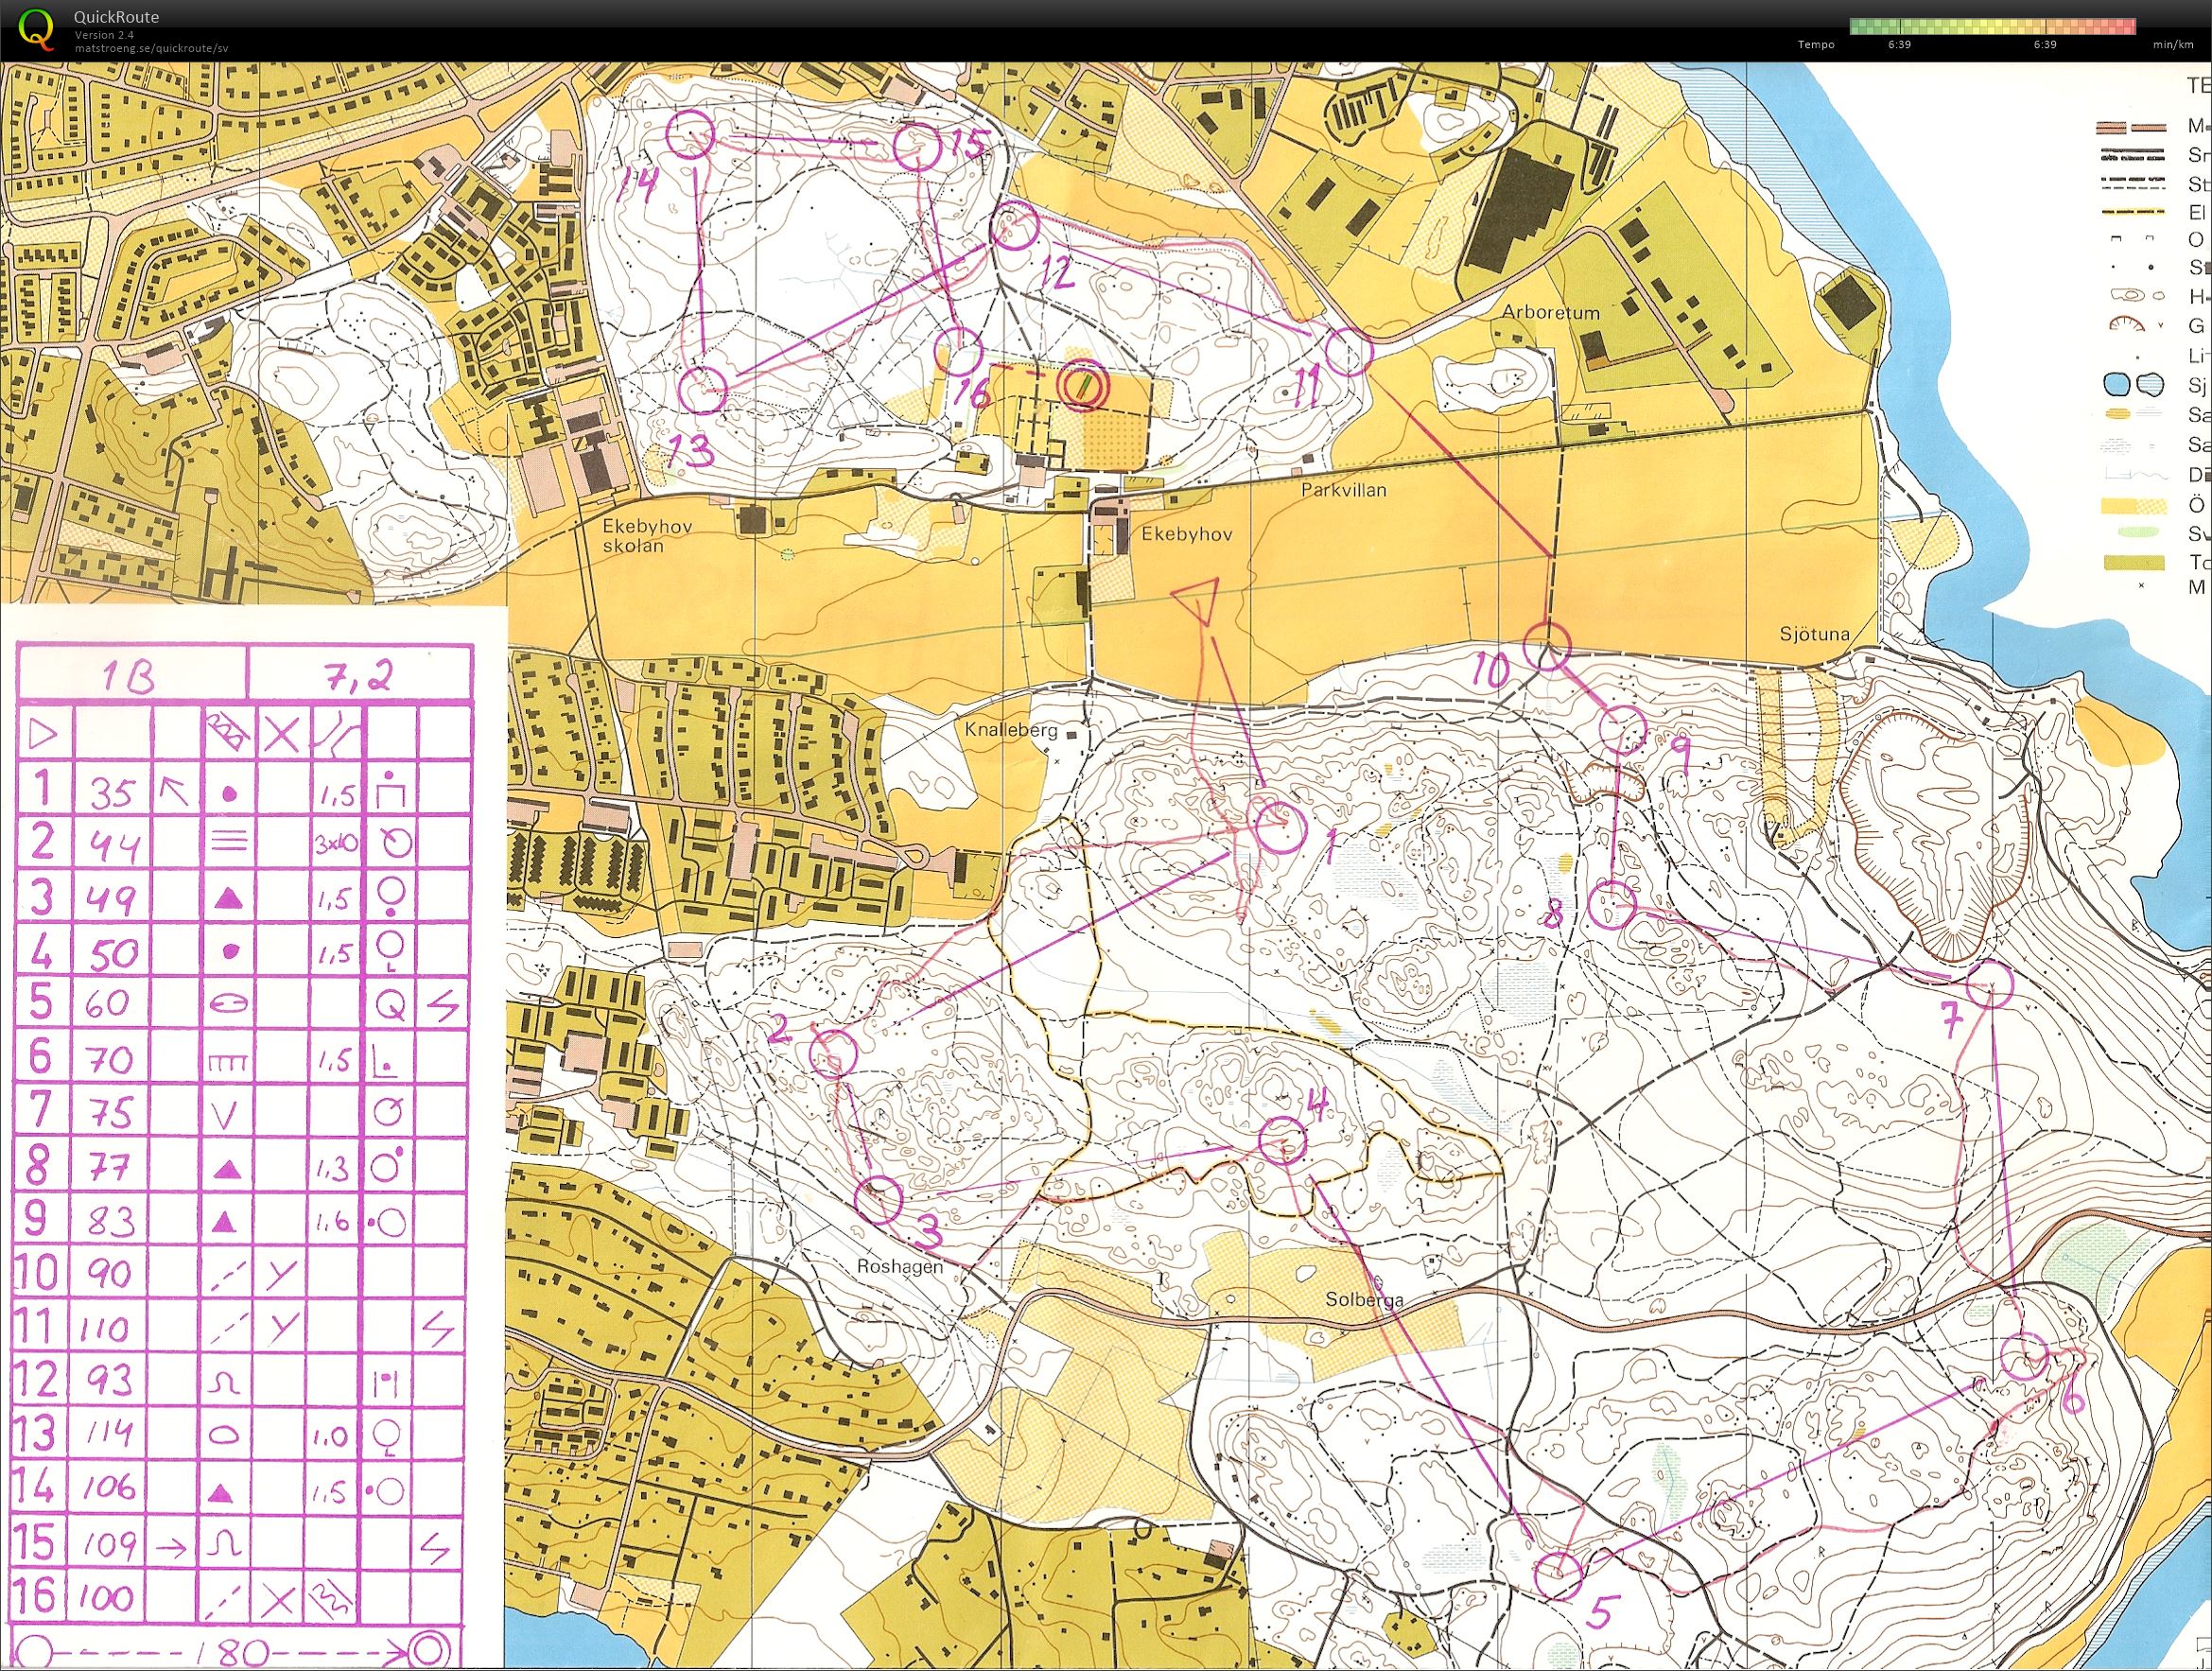The width and height of the screenshot is (2212, 1671).
Task: Click the 3x10 dimension in row 2
Action: tap(335, 843)
